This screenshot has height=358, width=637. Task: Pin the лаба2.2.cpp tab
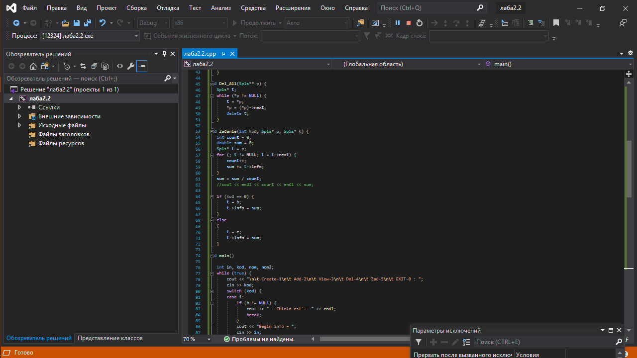223,54
